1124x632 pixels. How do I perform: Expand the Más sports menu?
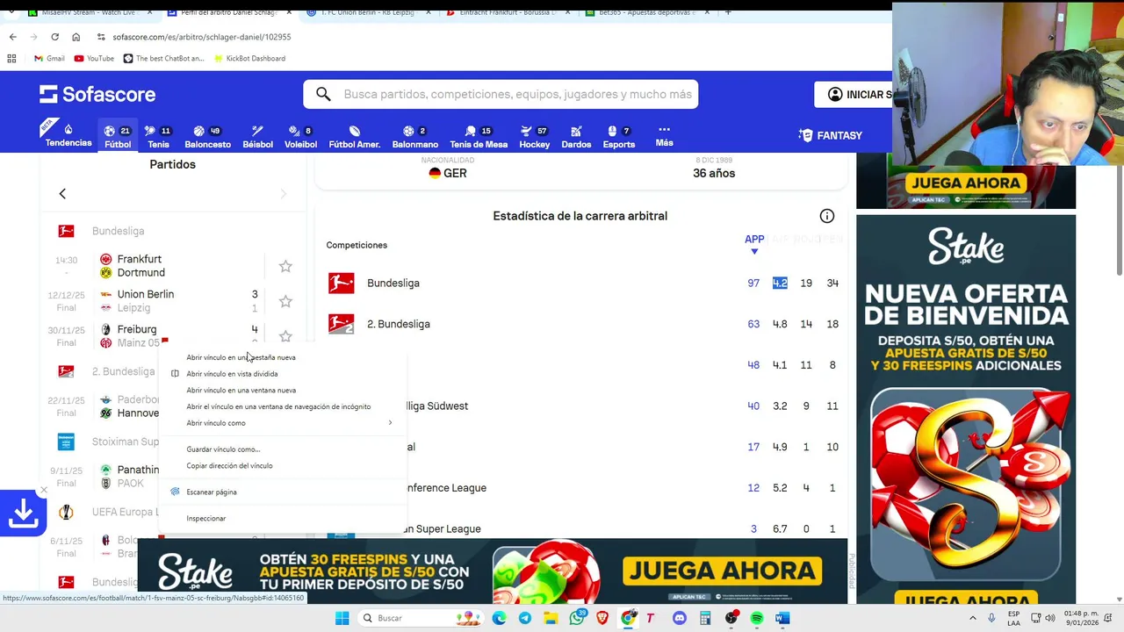pyautogui.click(x=664, y=135)
